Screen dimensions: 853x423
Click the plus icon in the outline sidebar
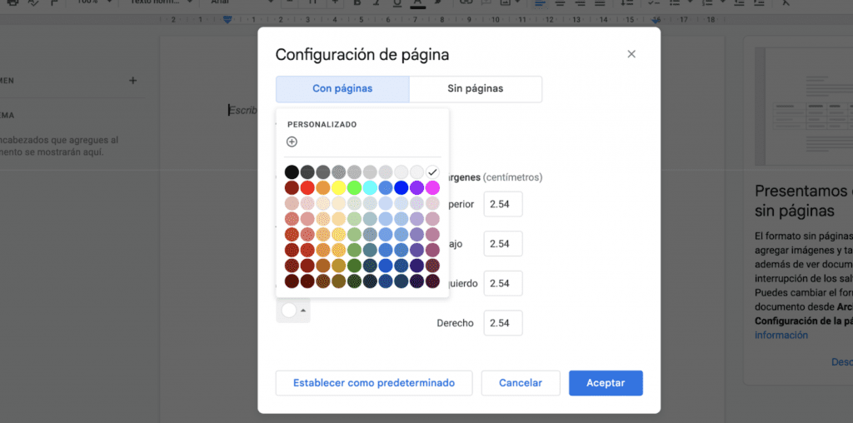click(x=132, y=81)
